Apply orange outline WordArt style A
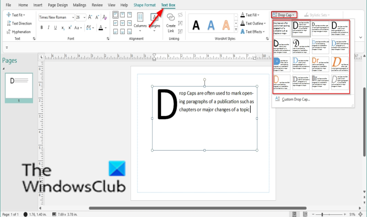Screen dimensions: 367x217 pyautogui.click(x=226, y=25)
